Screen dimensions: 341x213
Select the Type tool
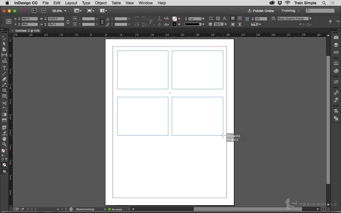click(x=4, y=68)
